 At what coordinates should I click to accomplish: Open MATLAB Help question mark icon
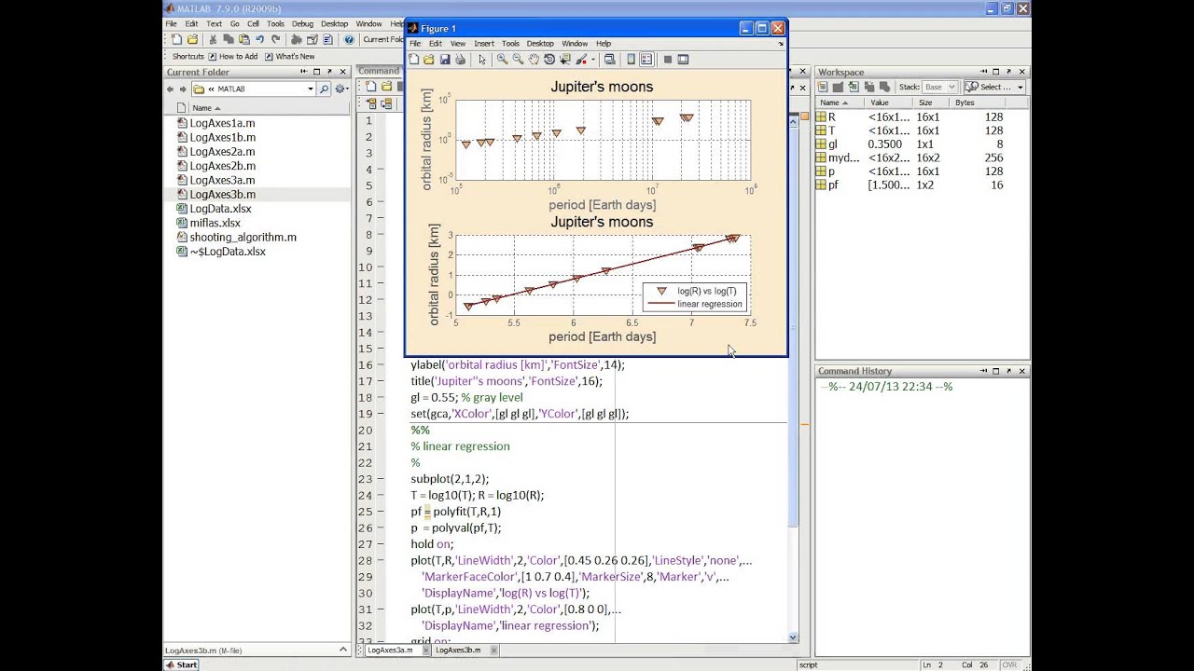(x=349, y=39)
